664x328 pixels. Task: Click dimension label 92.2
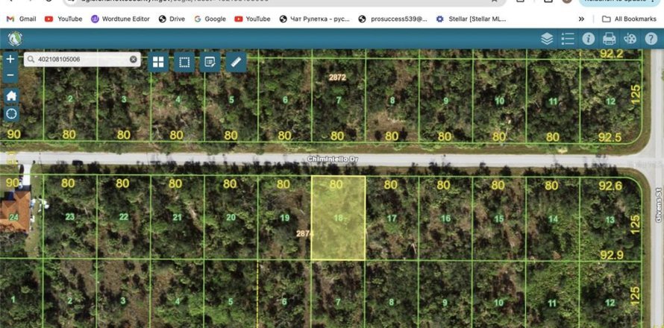coord(612,54)
